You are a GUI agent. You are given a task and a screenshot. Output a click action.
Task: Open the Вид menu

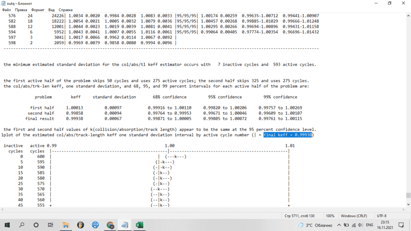click(x=52, y=10)
